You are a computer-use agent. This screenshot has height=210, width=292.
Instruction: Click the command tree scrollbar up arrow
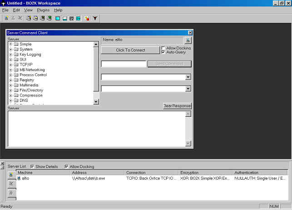coord(96,44)
